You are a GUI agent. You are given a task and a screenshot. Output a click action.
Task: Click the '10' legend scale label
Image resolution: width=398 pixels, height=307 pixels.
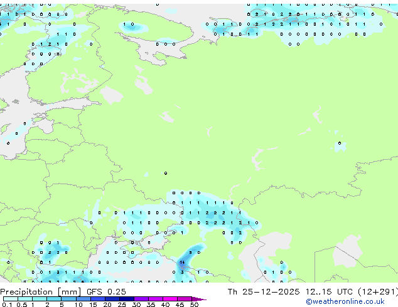click(78, 304)
